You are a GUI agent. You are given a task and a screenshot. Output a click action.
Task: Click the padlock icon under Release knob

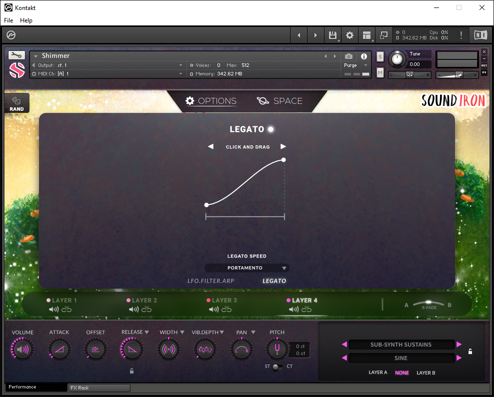click(x=131, y=371)
